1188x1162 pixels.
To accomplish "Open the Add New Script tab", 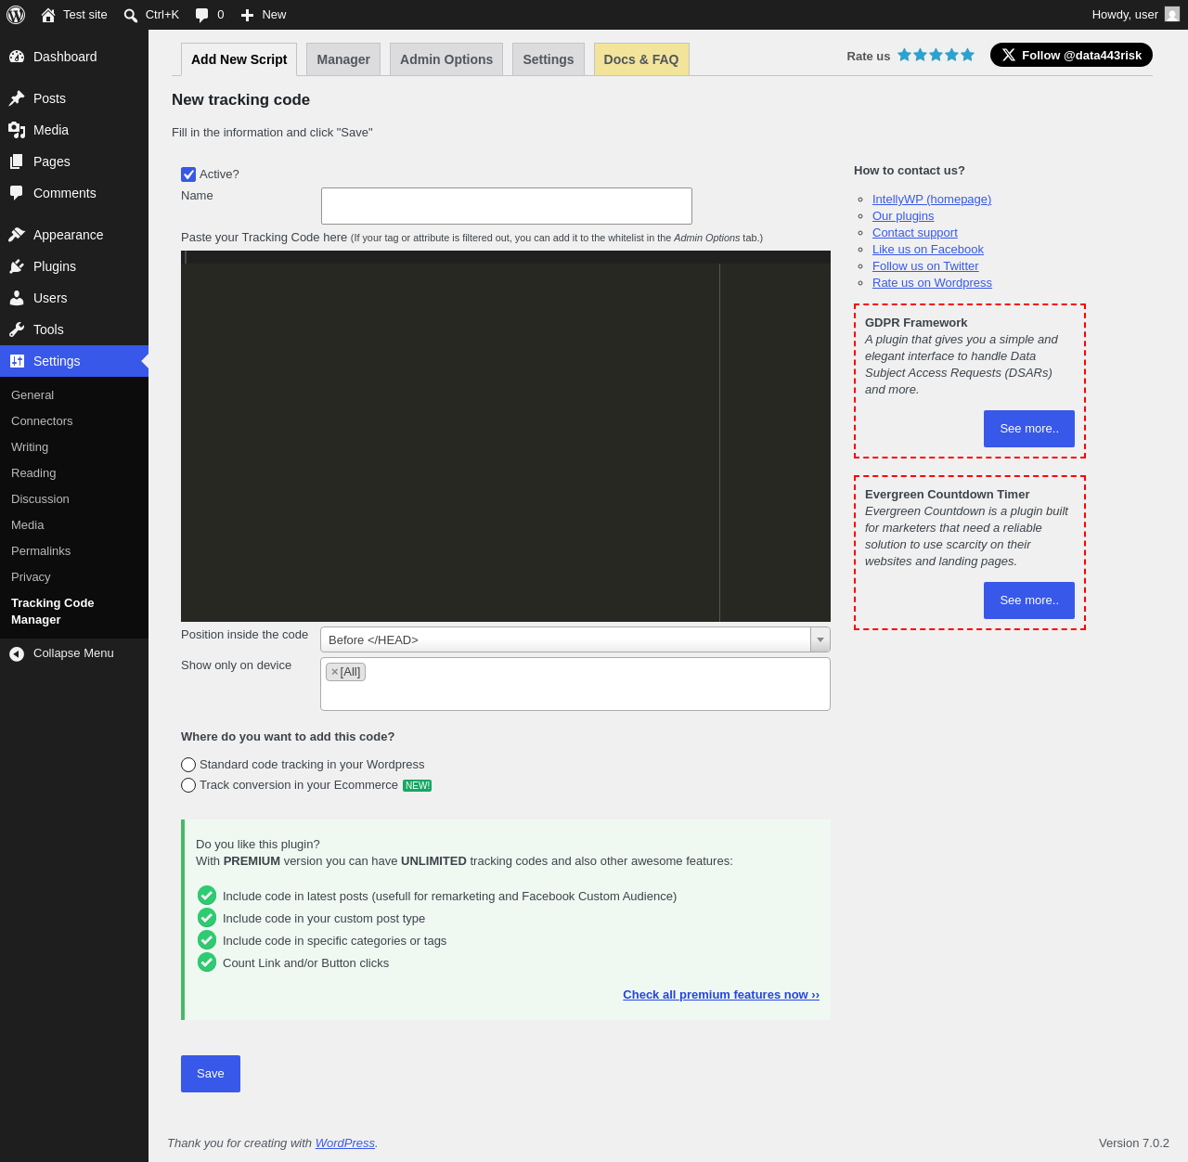I will (x=239, y=59).
